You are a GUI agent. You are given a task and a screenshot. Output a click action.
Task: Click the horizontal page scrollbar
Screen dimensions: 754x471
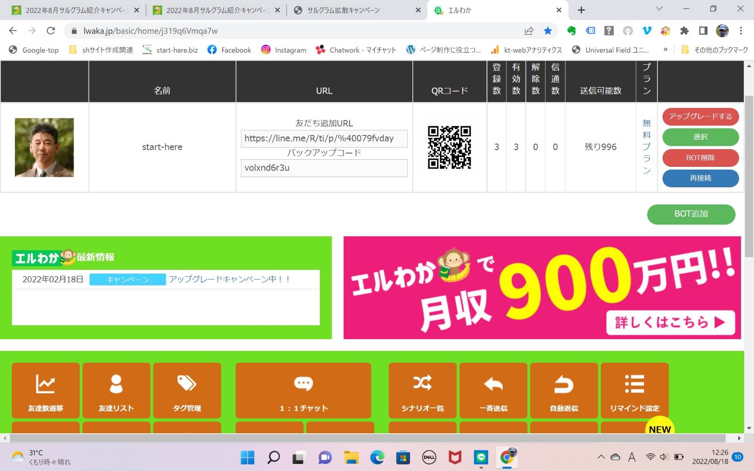click(x=368, y=438)
